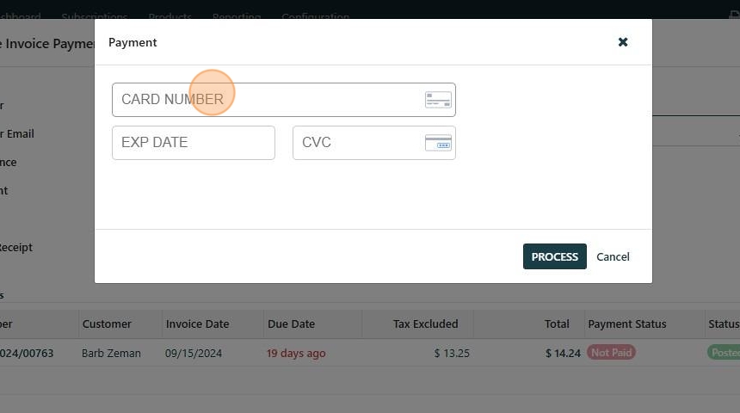Sort by Due Date column header
Viewport: 740px width, 413px height.
tap(291, 324)
